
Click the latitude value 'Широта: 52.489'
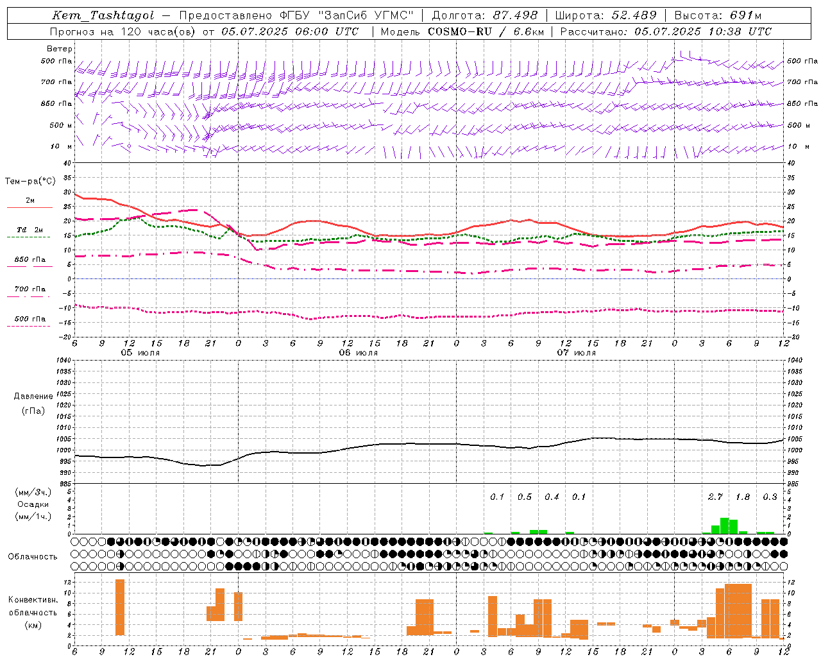[x=605, y=16]
